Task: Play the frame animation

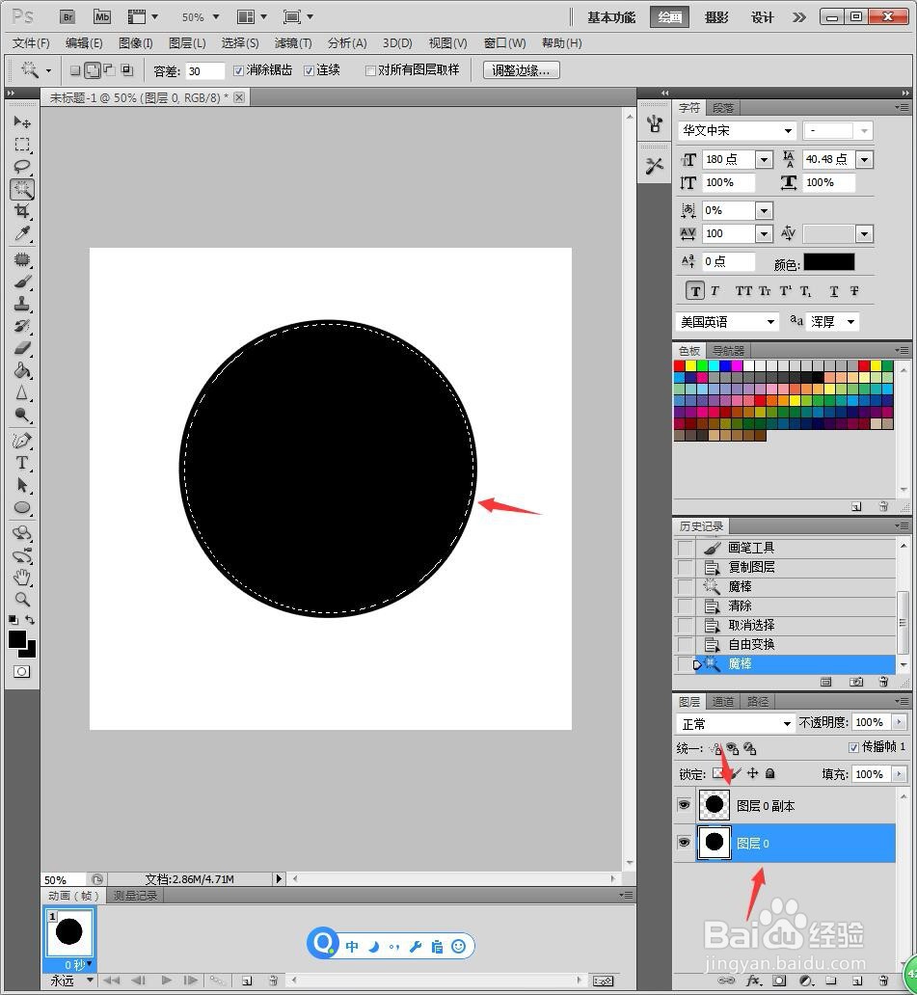Action: click(166, 981)
